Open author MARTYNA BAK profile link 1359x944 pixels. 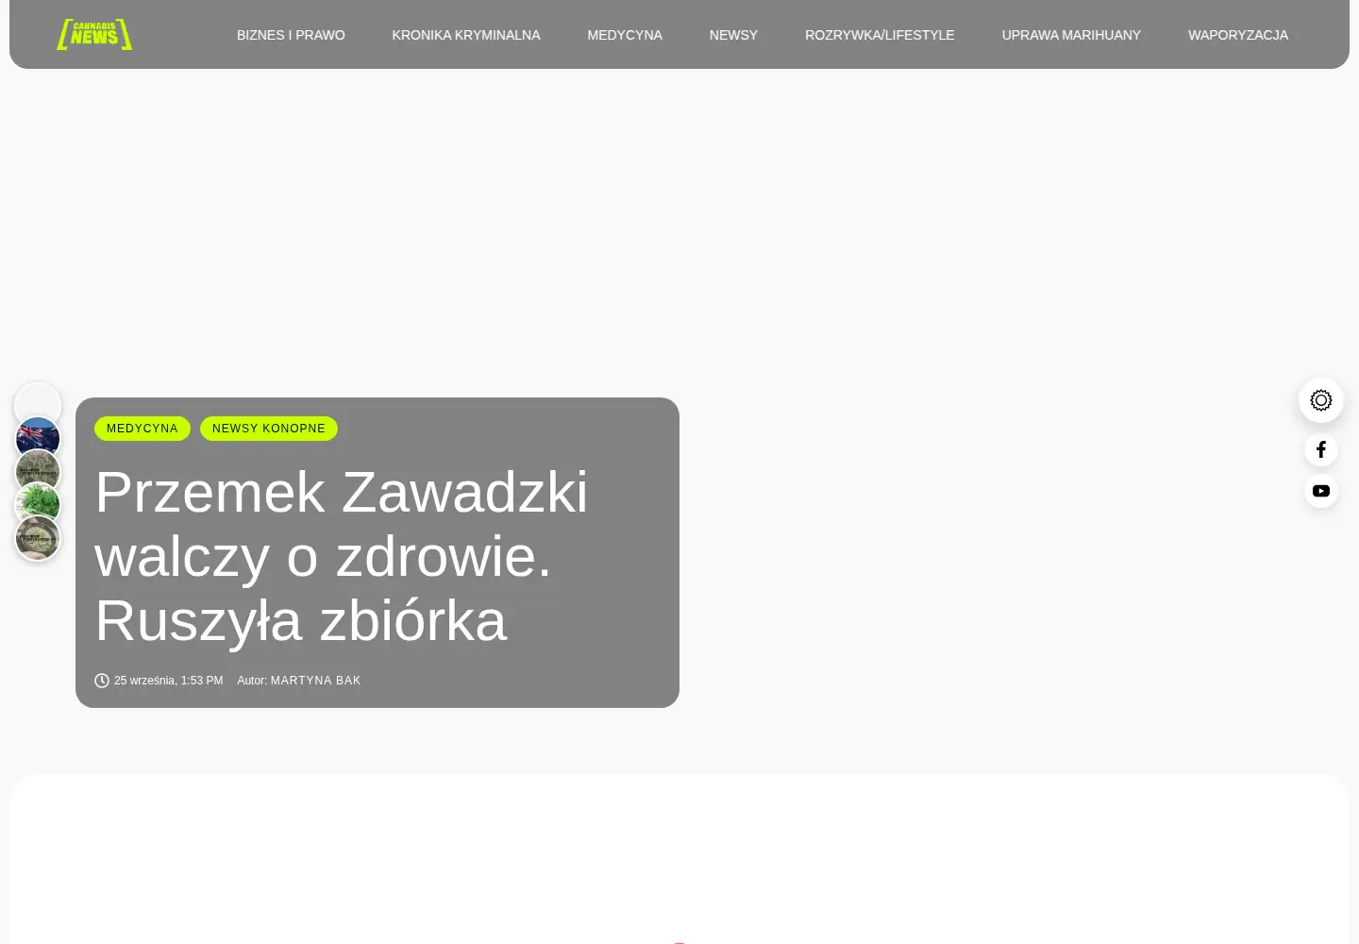[315, 681]
